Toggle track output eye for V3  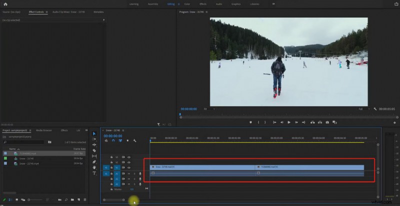[x=129, y=157]
